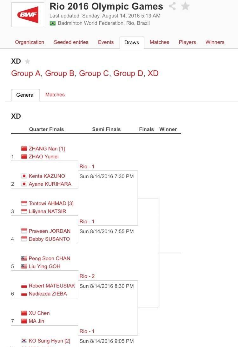Click Poland flag beside Robert MATEUSIAK
The width and height of the screenshot is (238, 347).
(24, 286)
